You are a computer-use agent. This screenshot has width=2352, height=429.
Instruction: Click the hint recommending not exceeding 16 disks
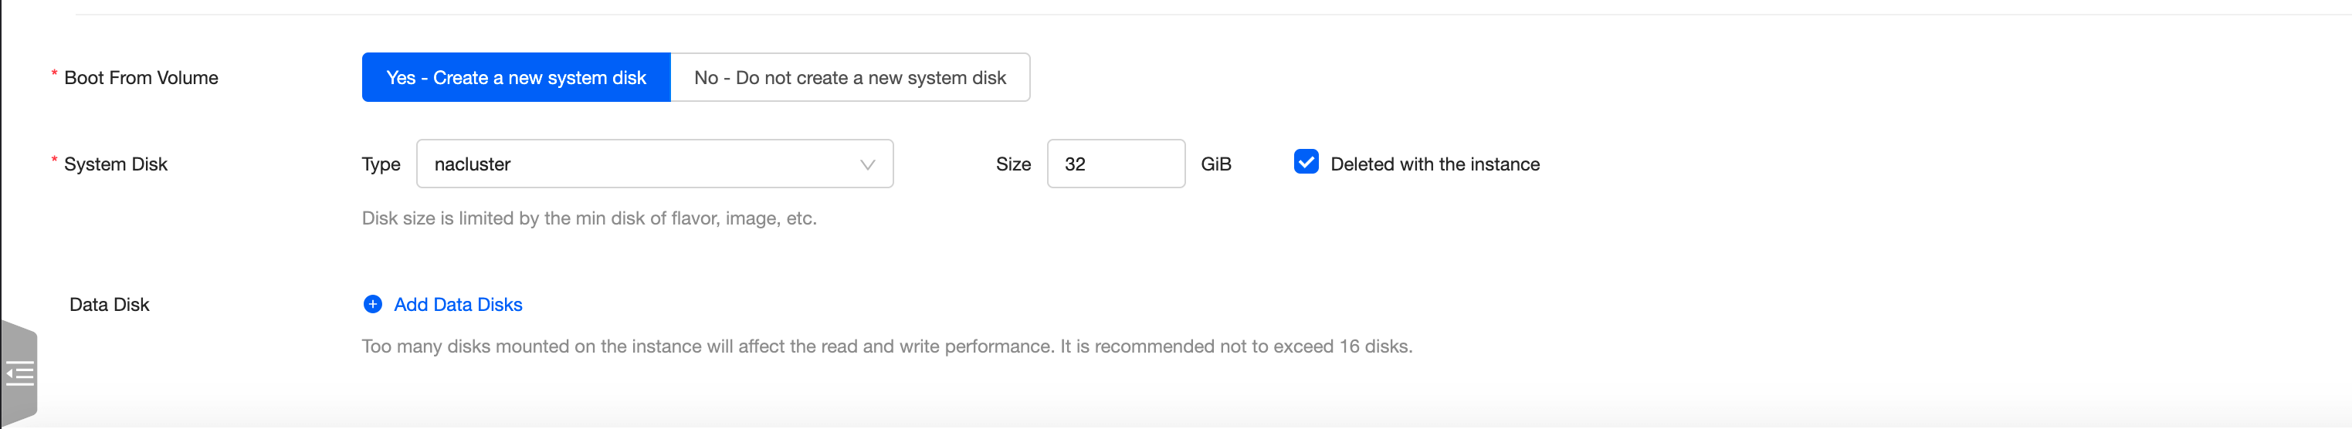(x=886, y=347)
